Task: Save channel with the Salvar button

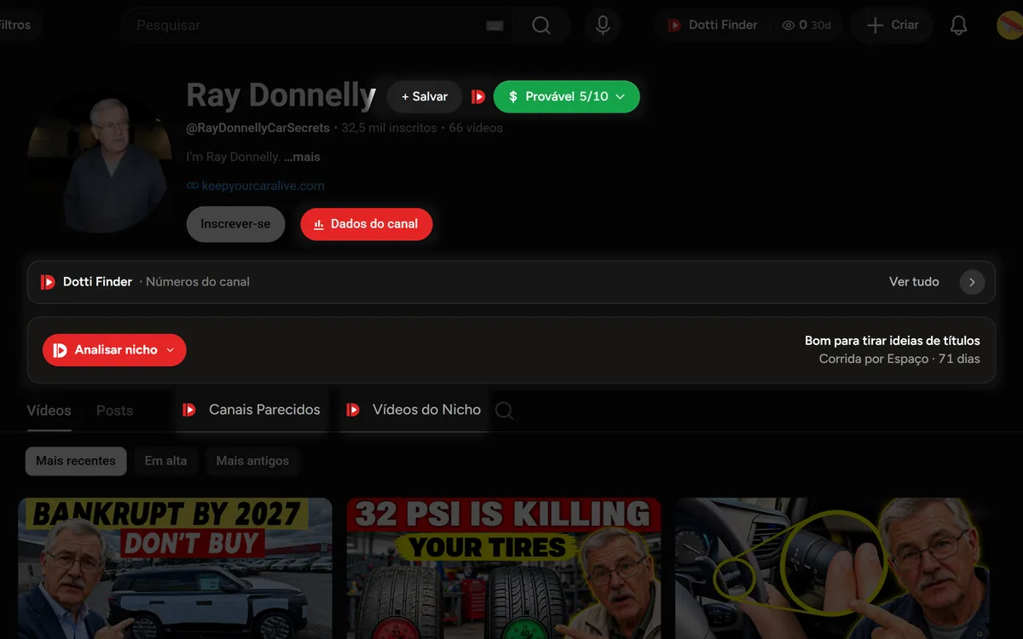Action: click(x=425, y=97)
